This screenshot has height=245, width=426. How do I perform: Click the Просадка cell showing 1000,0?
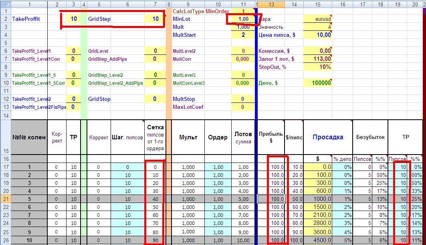tap(318, 199)
